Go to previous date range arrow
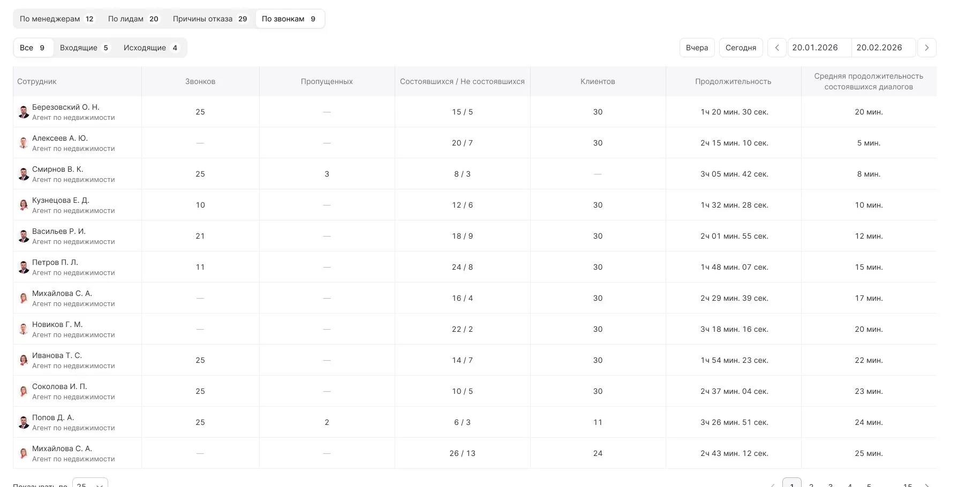958x487 pixels. (x=777, y=48)
